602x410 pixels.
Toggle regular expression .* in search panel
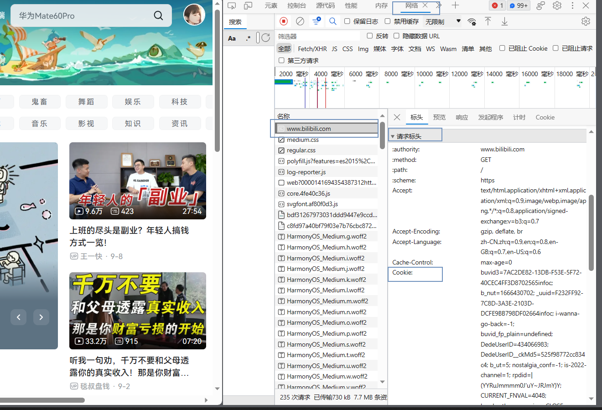(x=248, y=38)
